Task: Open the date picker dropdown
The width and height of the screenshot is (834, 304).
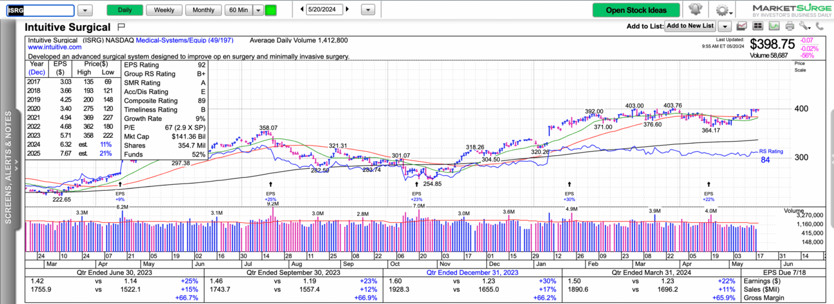Action: 367,10
